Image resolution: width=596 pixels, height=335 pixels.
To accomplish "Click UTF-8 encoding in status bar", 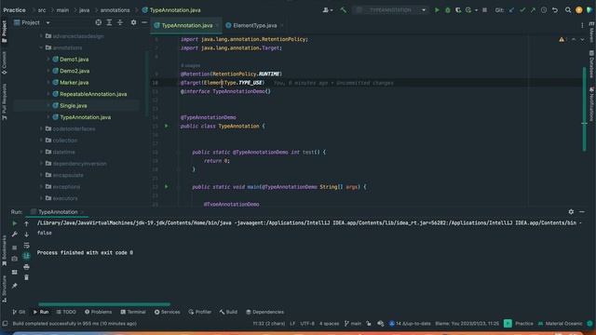I will [x=307, y=324].
